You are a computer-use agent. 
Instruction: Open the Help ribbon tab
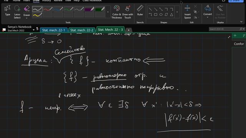pos(76,1)
